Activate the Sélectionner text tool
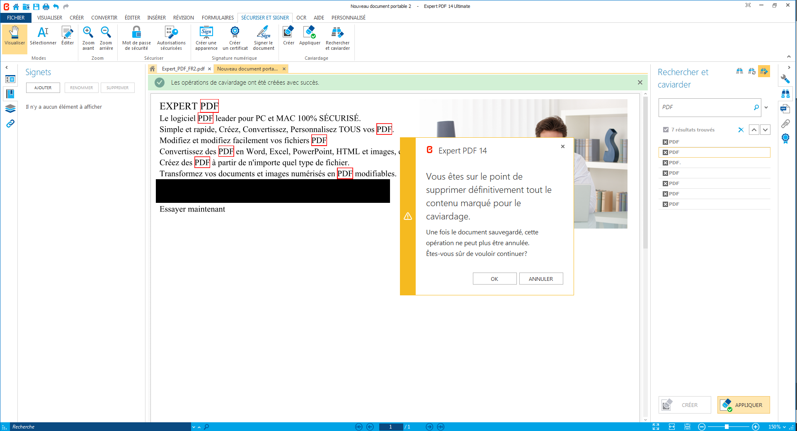Image resolution: width=797 pixels, height=431 pixels. click(43, 37)
